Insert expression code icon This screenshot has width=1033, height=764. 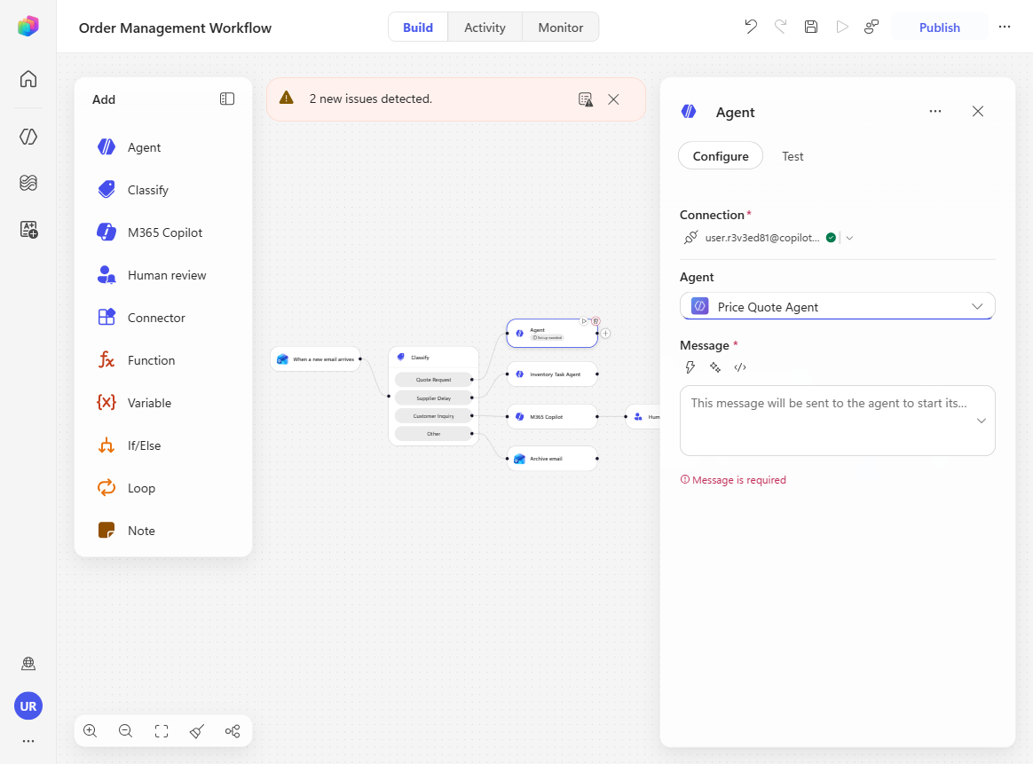click(740, 367)
